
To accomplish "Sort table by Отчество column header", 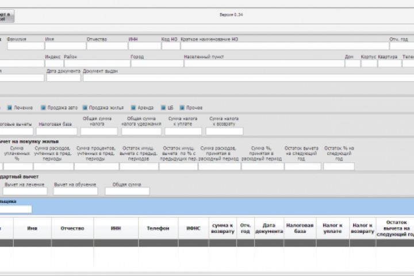I will 72,228.
